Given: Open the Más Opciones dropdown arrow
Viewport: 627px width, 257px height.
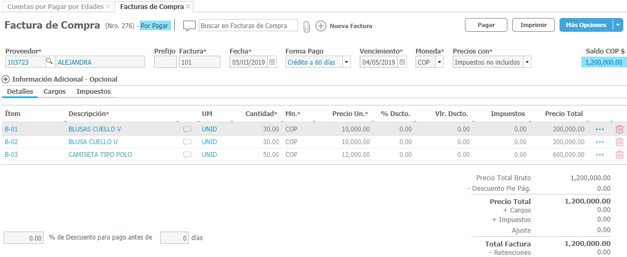Looking at the screenshot, I should point(617,25).
